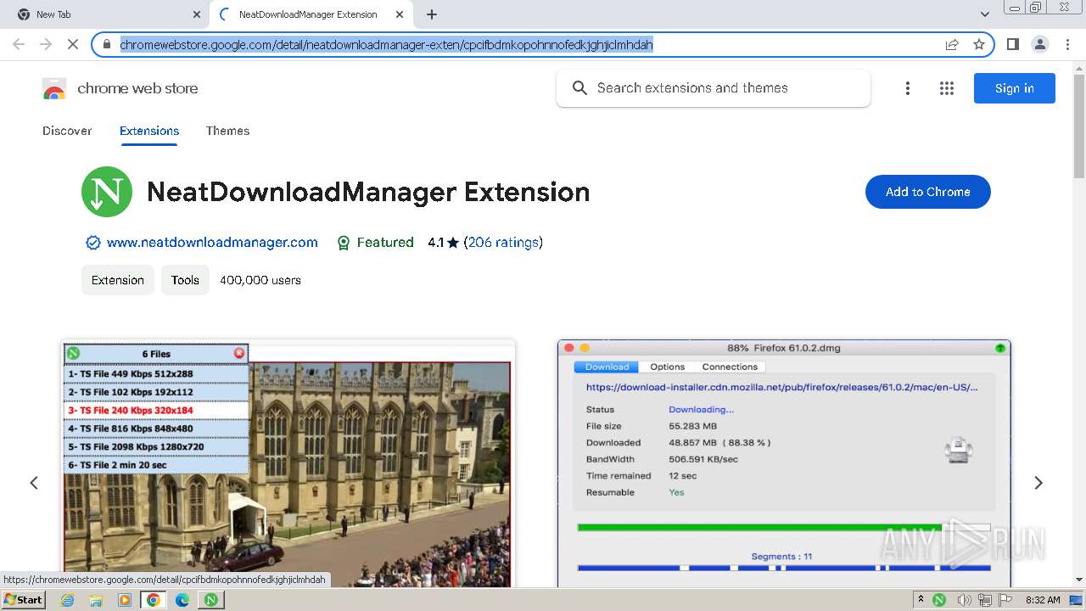This screenshot has width=1086, height=611.
Task: Click the NeatDownloadManager extension logo
Action: pyautogui.click(x=107, y=192)
